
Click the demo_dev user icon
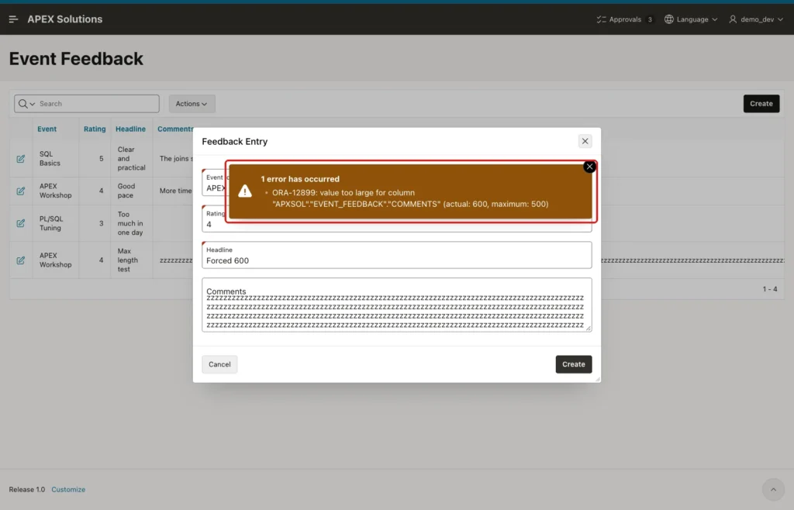(x=733, y=19)
